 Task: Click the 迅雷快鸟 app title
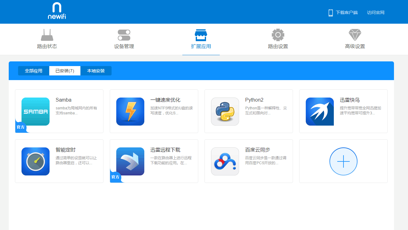click(x=350, y=100)
